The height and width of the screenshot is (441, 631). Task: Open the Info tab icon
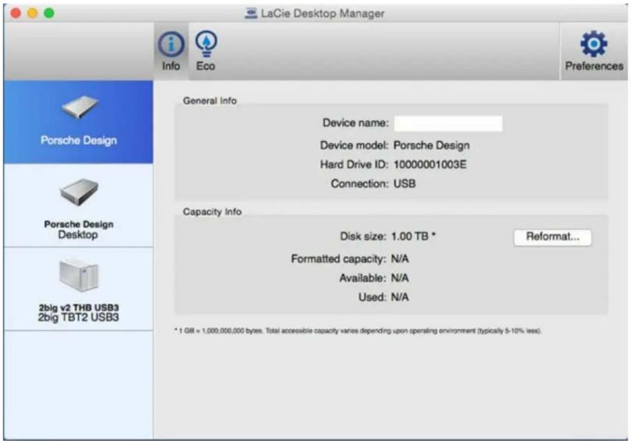pos(171,44)
